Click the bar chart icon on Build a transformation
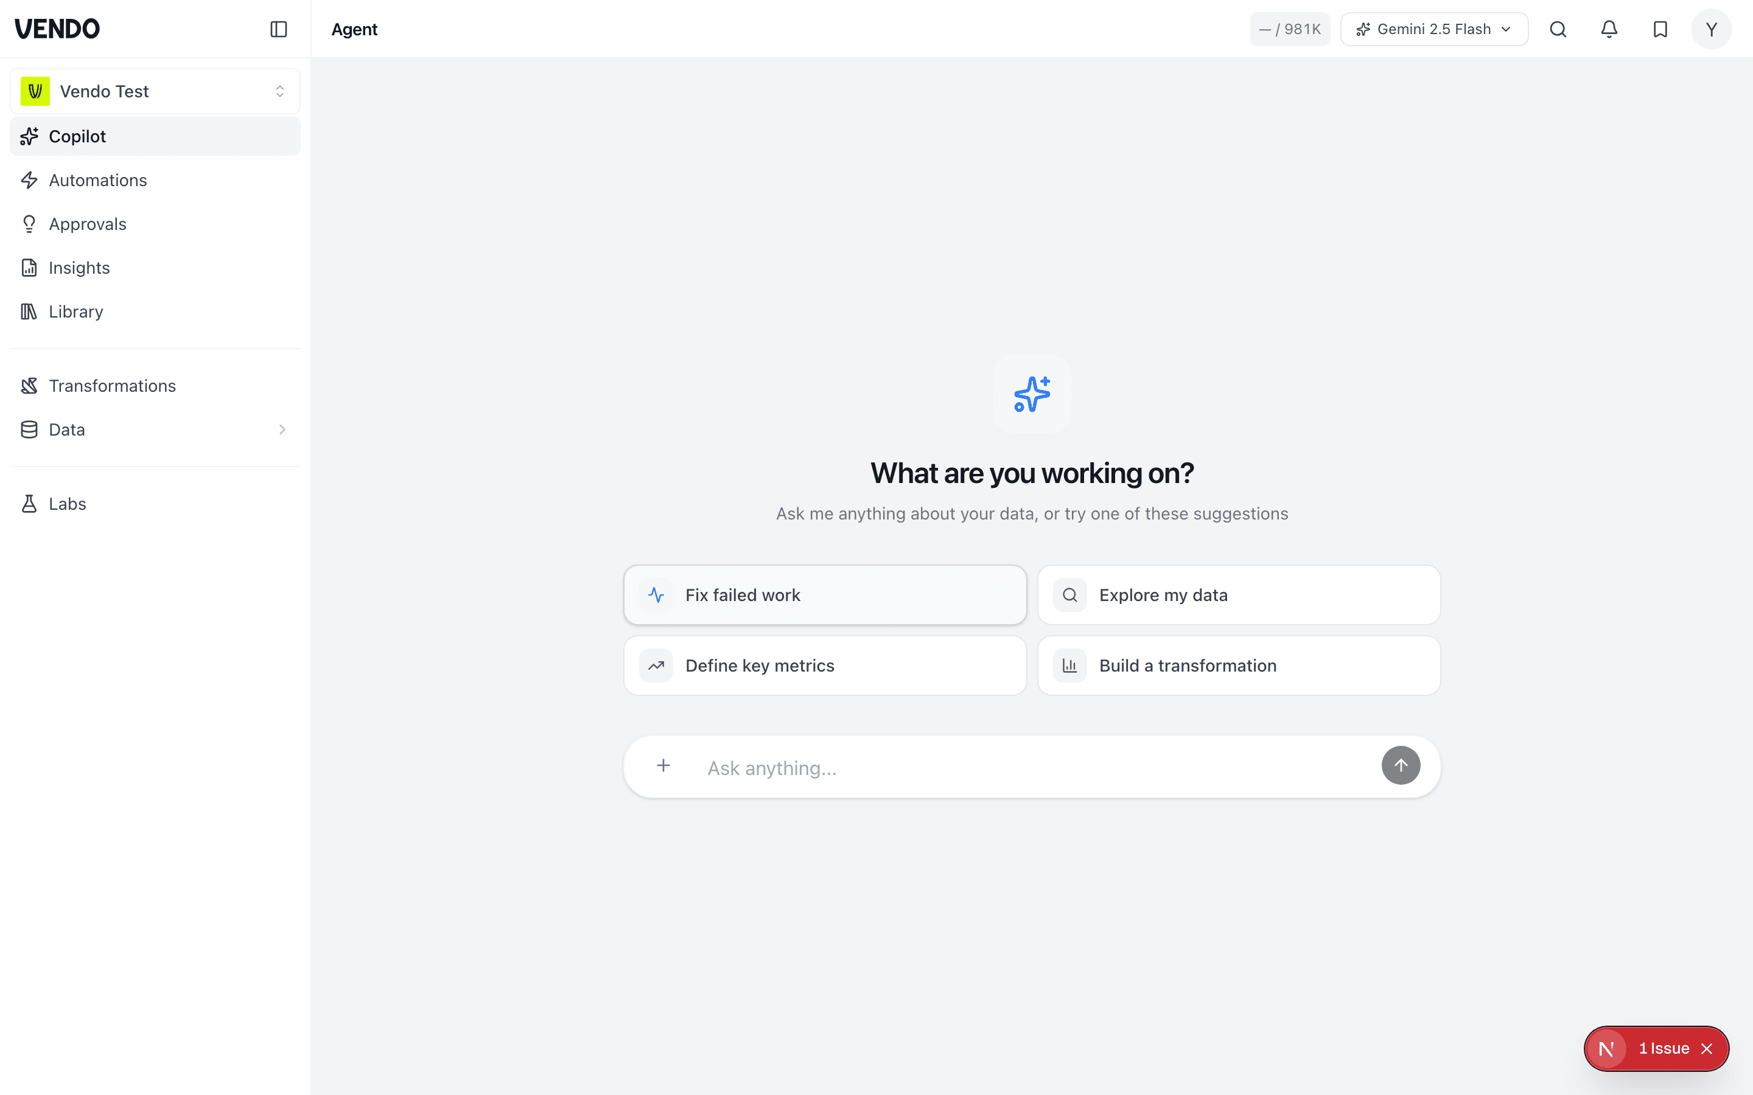Image resolution: width=1753 pixels, height=1095 pixels. [x=1070, y=666]
